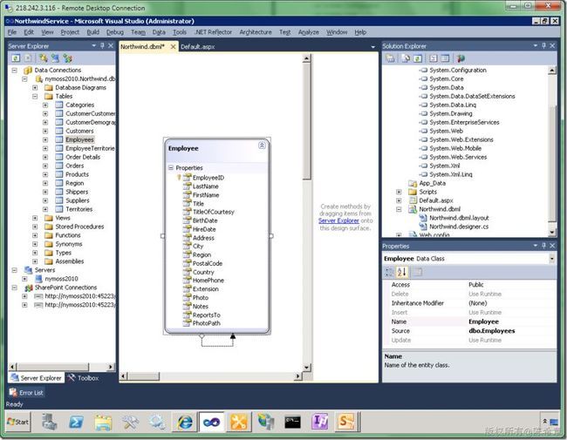567x440 pixels.
Task: Click Visual Studio icon in taskbar
Action: point(212,422)
